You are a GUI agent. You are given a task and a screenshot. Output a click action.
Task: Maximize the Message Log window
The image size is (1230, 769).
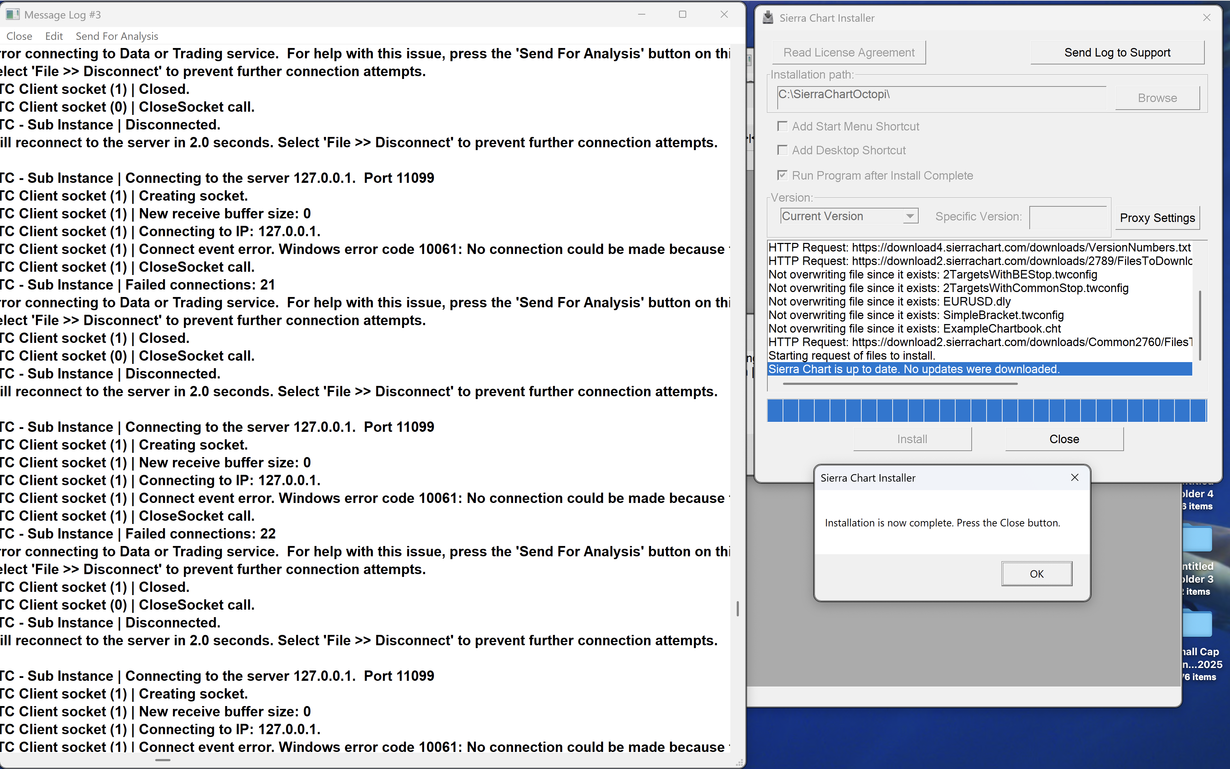pos(682,15)
